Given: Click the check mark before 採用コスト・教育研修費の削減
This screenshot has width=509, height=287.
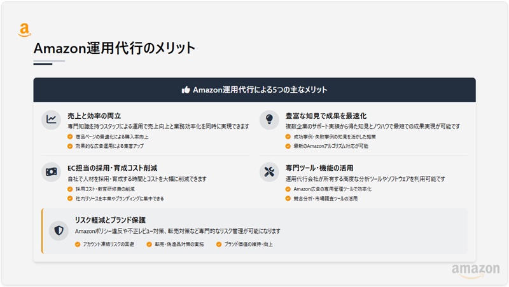Looking at the screenshot, I should pos(70,189).
